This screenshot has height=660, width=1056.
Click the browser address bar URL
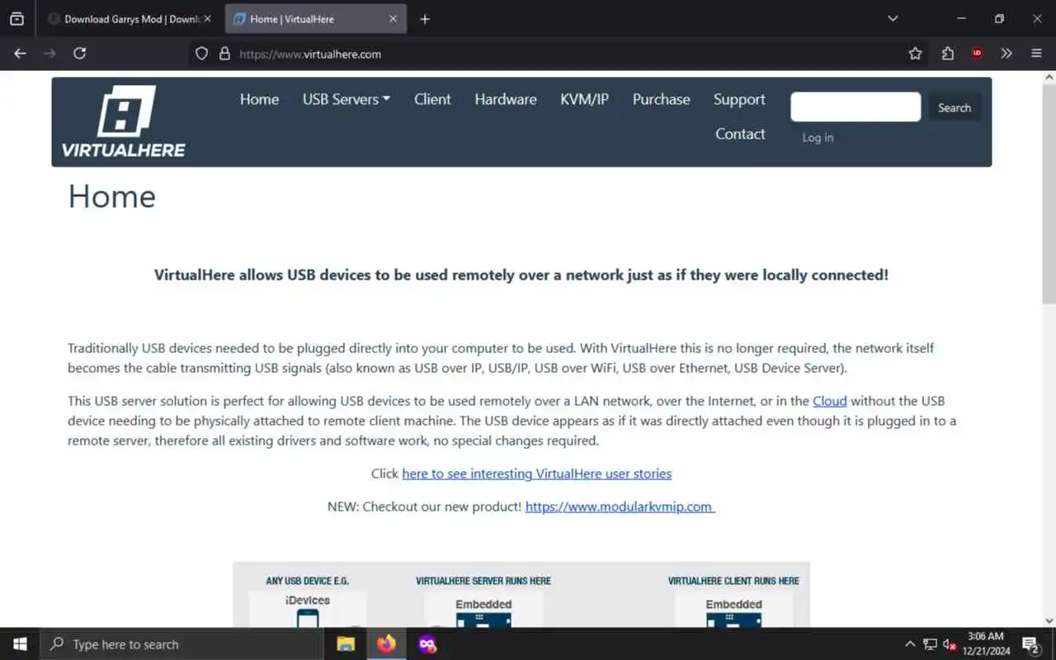coord(310,54)
